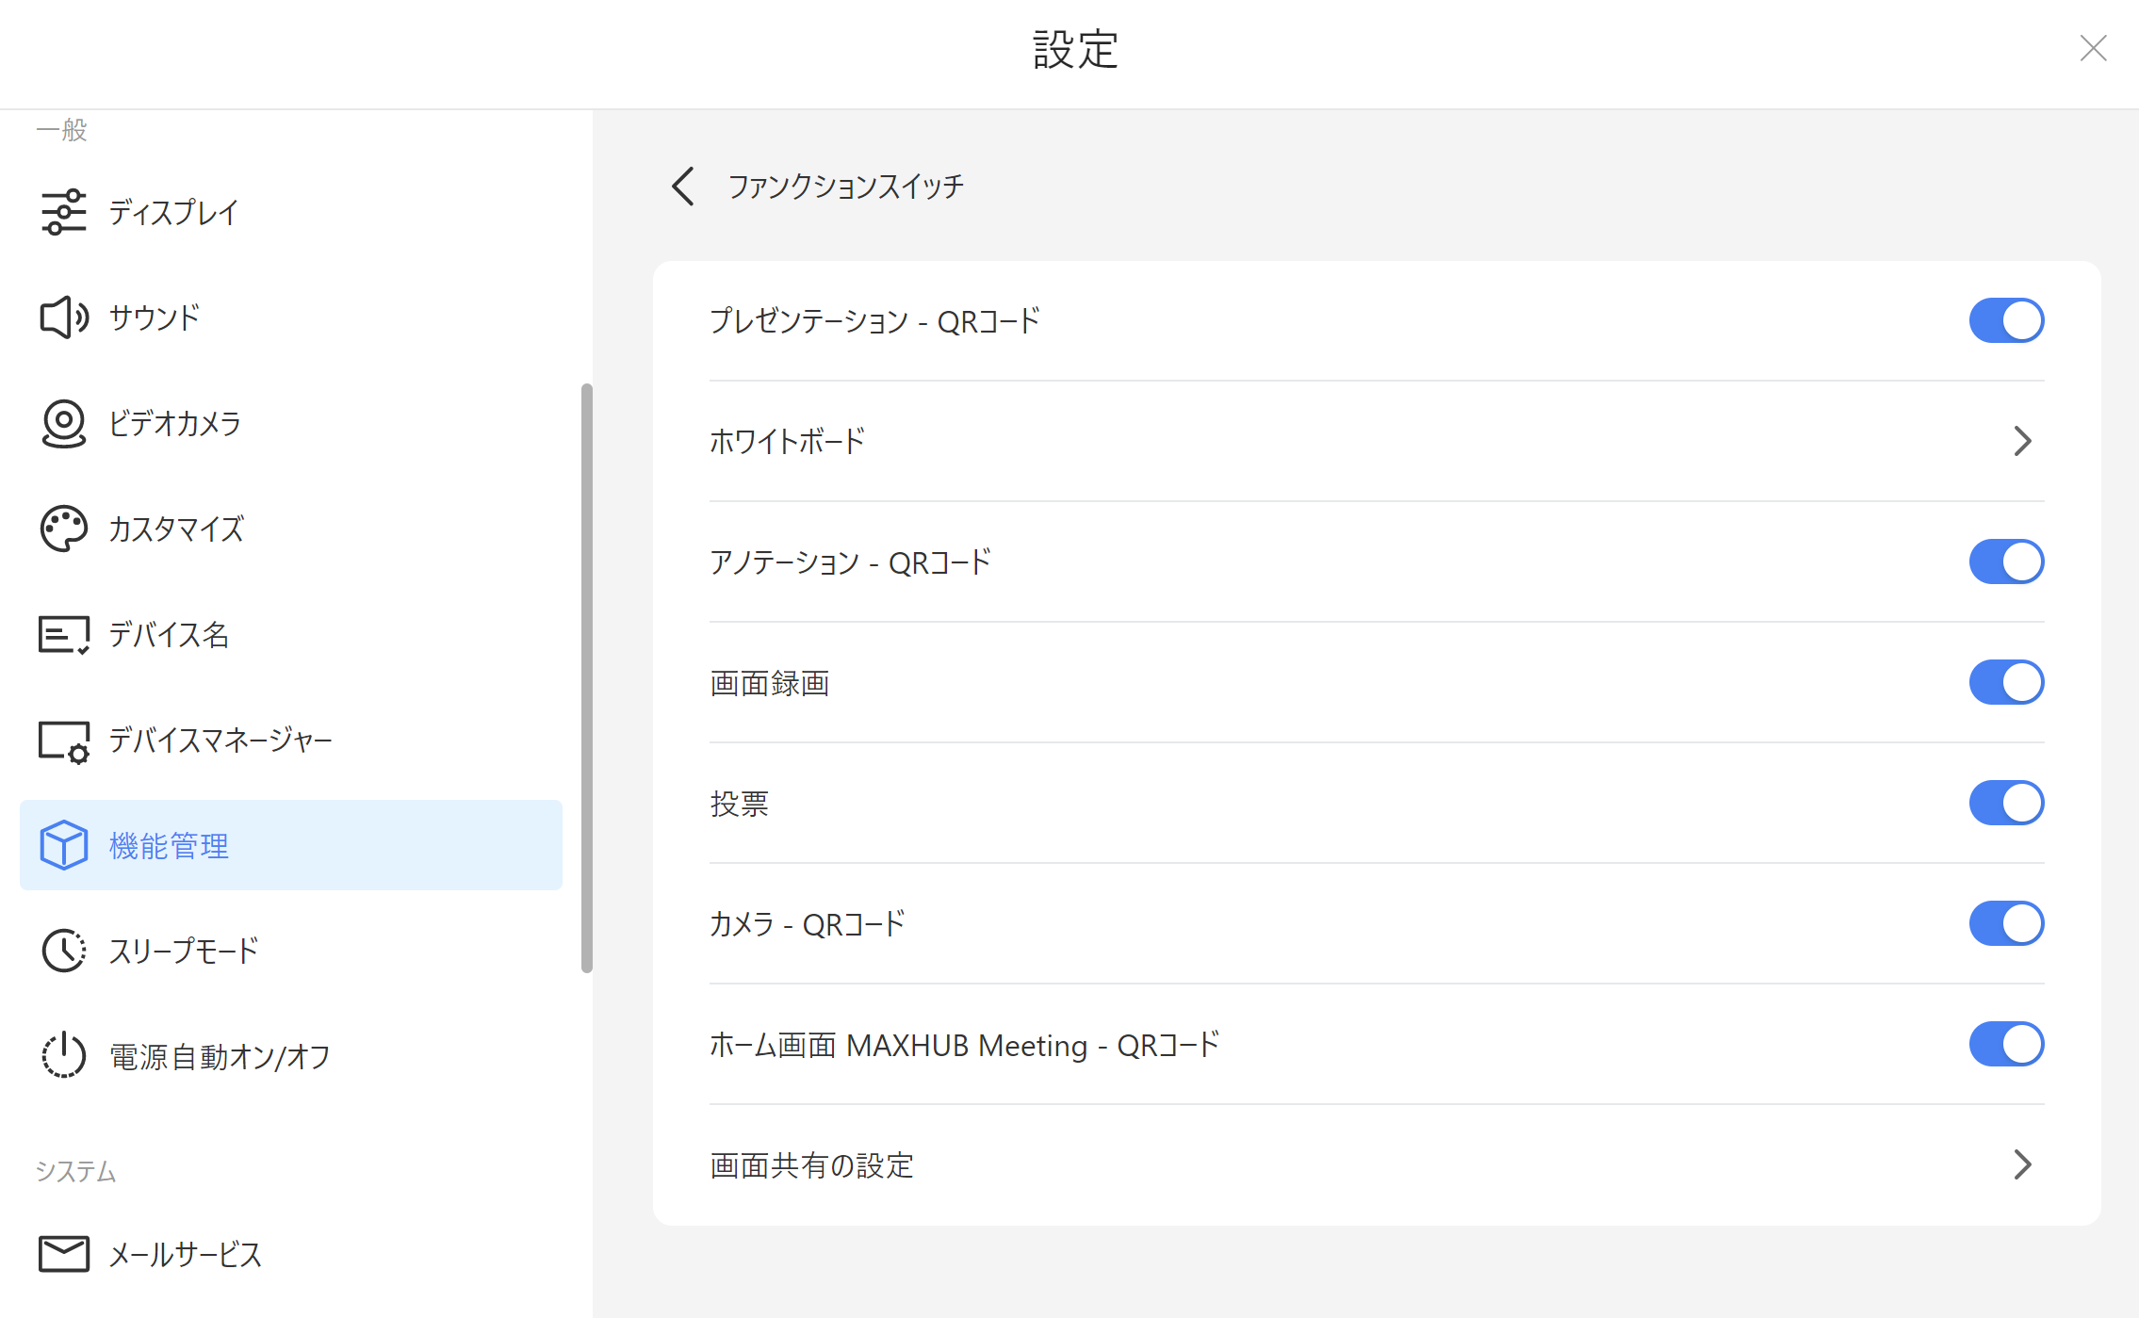Viewport: 2139px width, 1318px height.
Task: Click the Customize palette icon
Action: [x=63, y=529]
